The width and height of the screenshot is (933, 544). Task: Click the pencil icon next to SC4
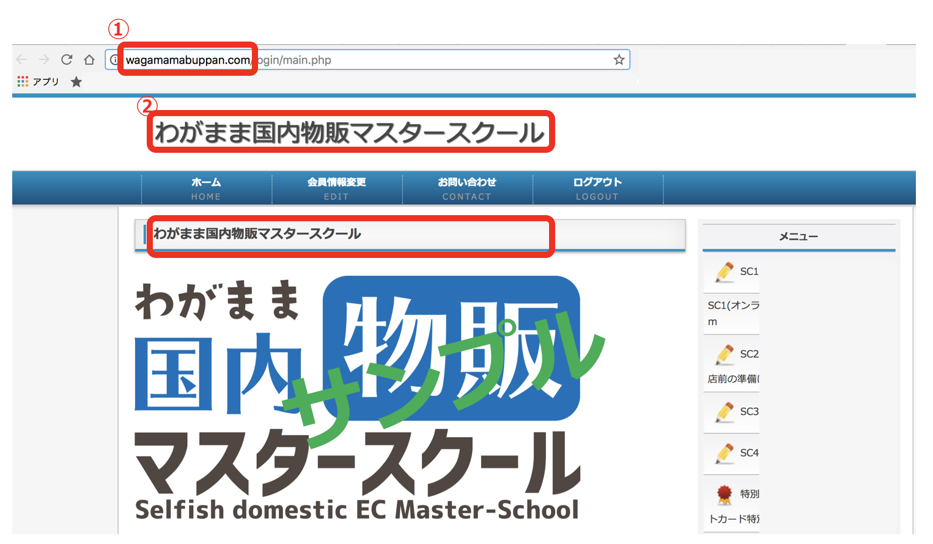coord(725,454)
